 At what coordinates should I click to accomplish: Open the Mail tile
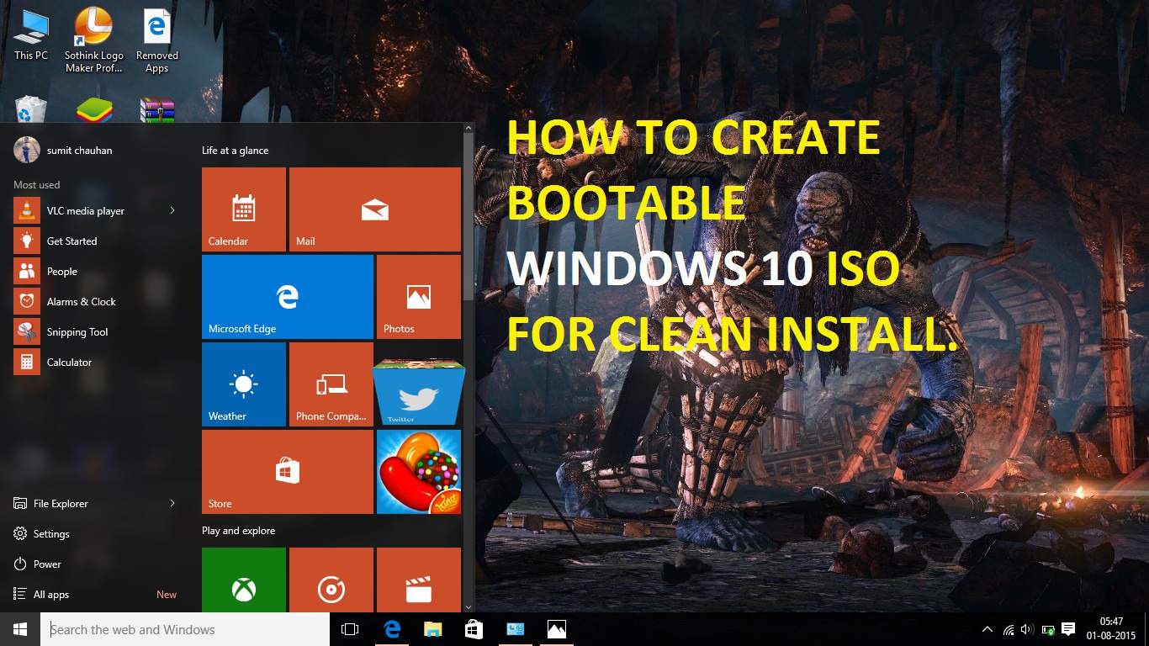tap(375, 209)
